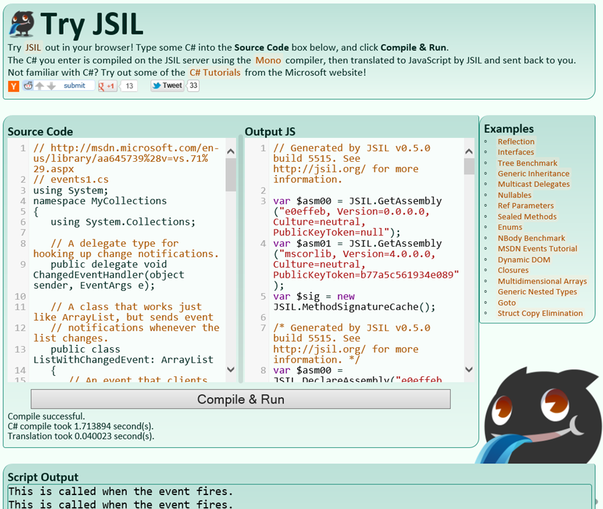
Task: Load the Generic Nested Types example
Action: (x=537, y=292)
